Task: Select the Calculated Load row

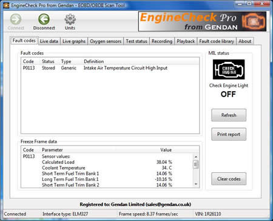Action: point(107,162)
